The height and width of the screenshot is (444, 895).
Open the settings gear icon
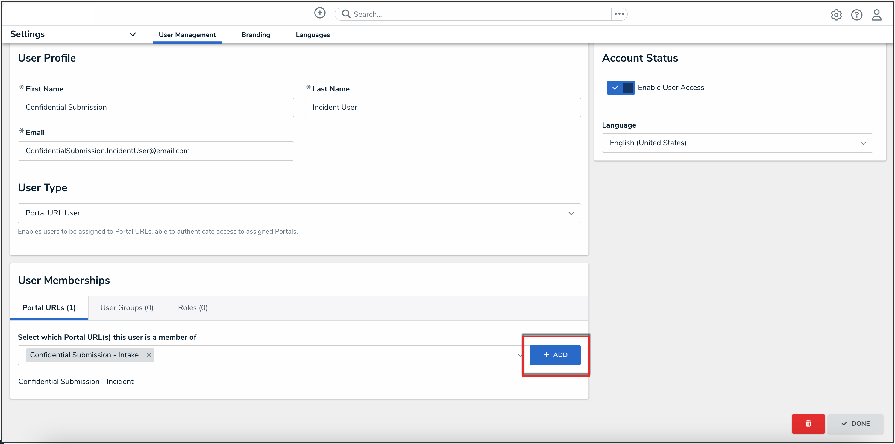pos(836,15)
